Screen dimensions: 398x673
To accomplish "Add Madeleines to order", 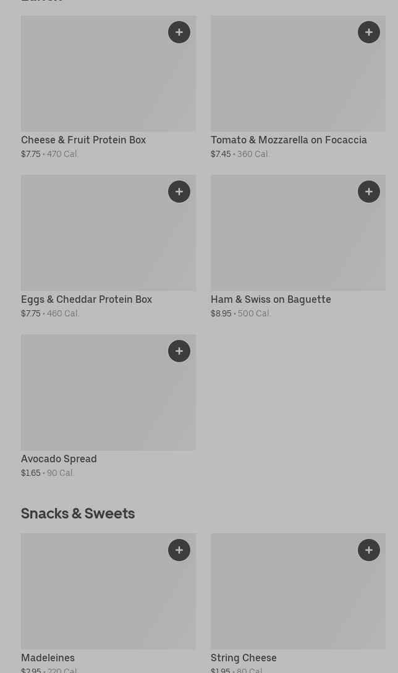I will tap(179, 550).
